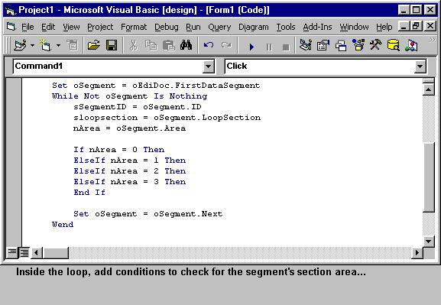Open the Diagram menu
Screen dimensions: 441x305
[x=254, y=27]
